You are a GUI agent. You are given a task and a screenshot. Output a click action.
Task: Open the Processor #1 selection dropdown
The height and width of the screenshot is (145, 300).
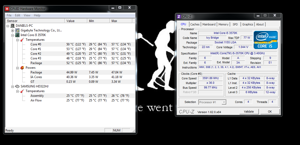pyautogui.click(x=224, y=102)
